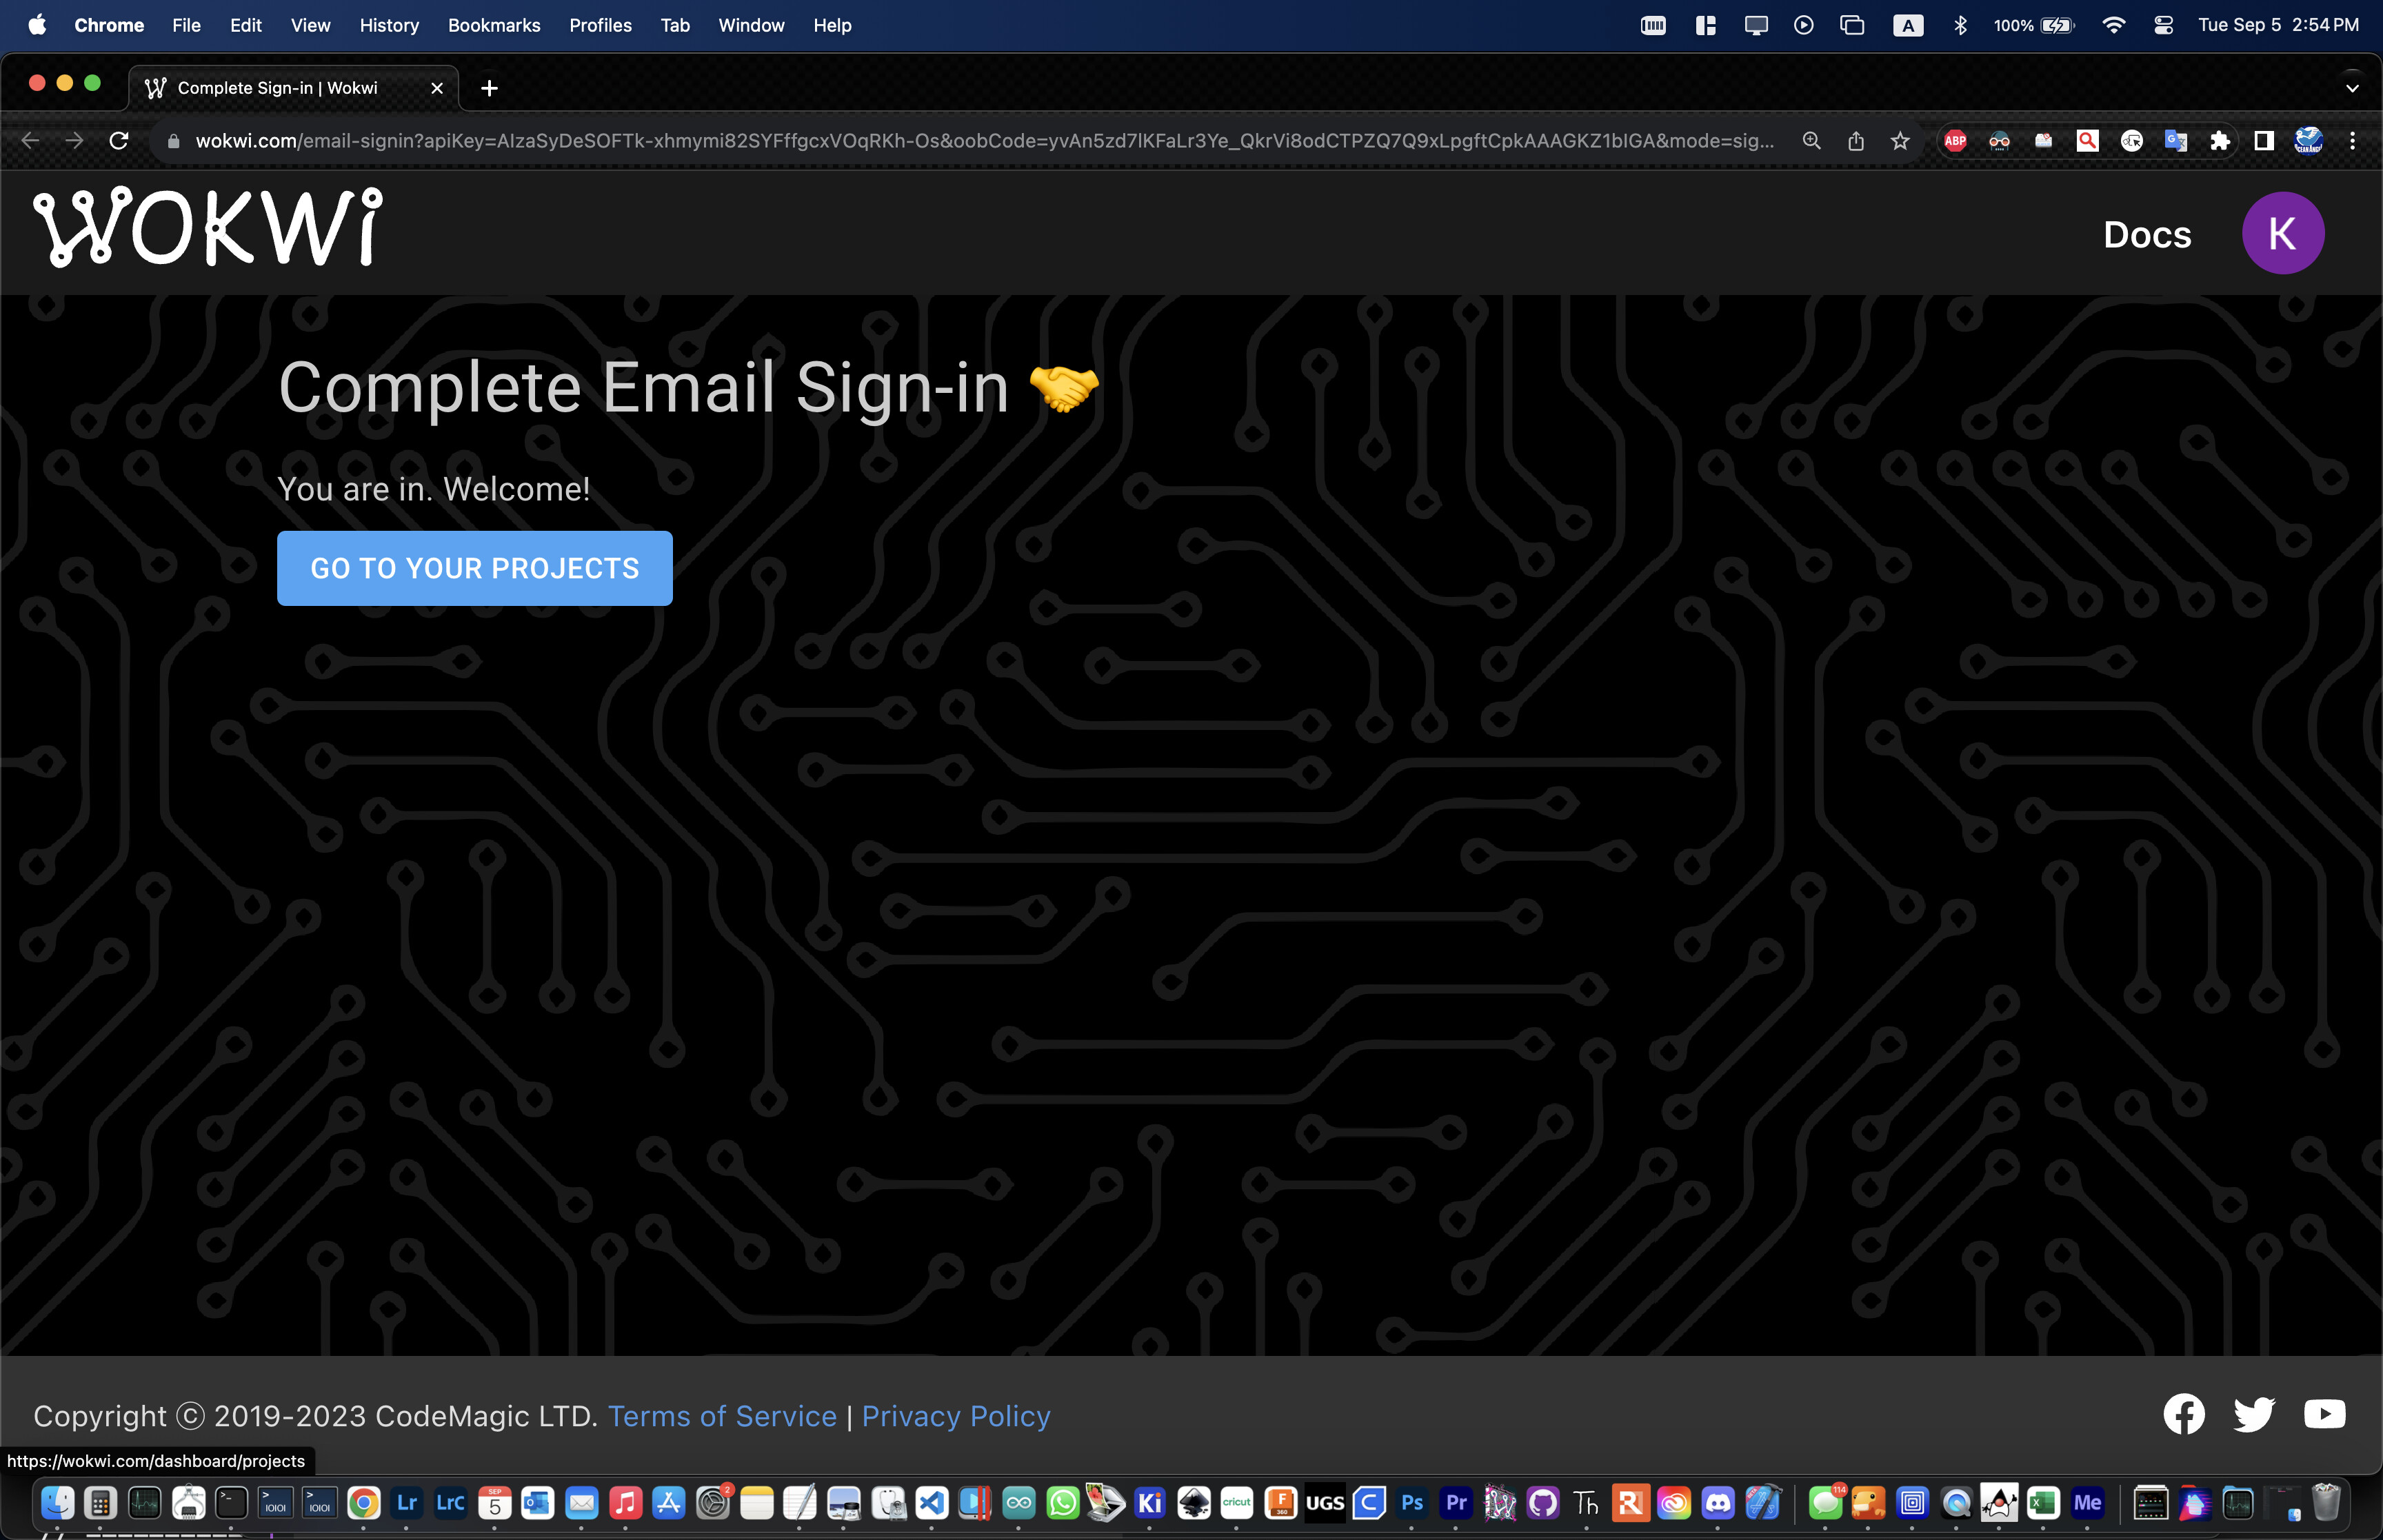Open the Terms of Service link
The width and height of the screenshot is (2383, 1540).
pyautogui.click(x=722, y=1416)
